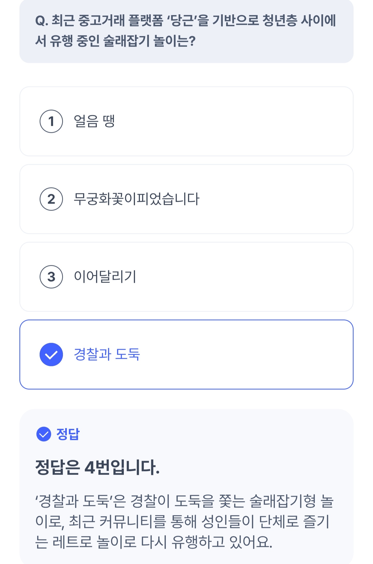Click the heading 정답은 4번입니다
Screen dimensions: 373x564
tap(97, 468)
